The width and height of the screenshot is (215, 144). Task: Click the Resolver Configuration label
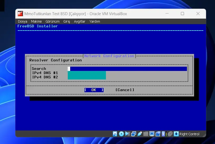[56, 60]
